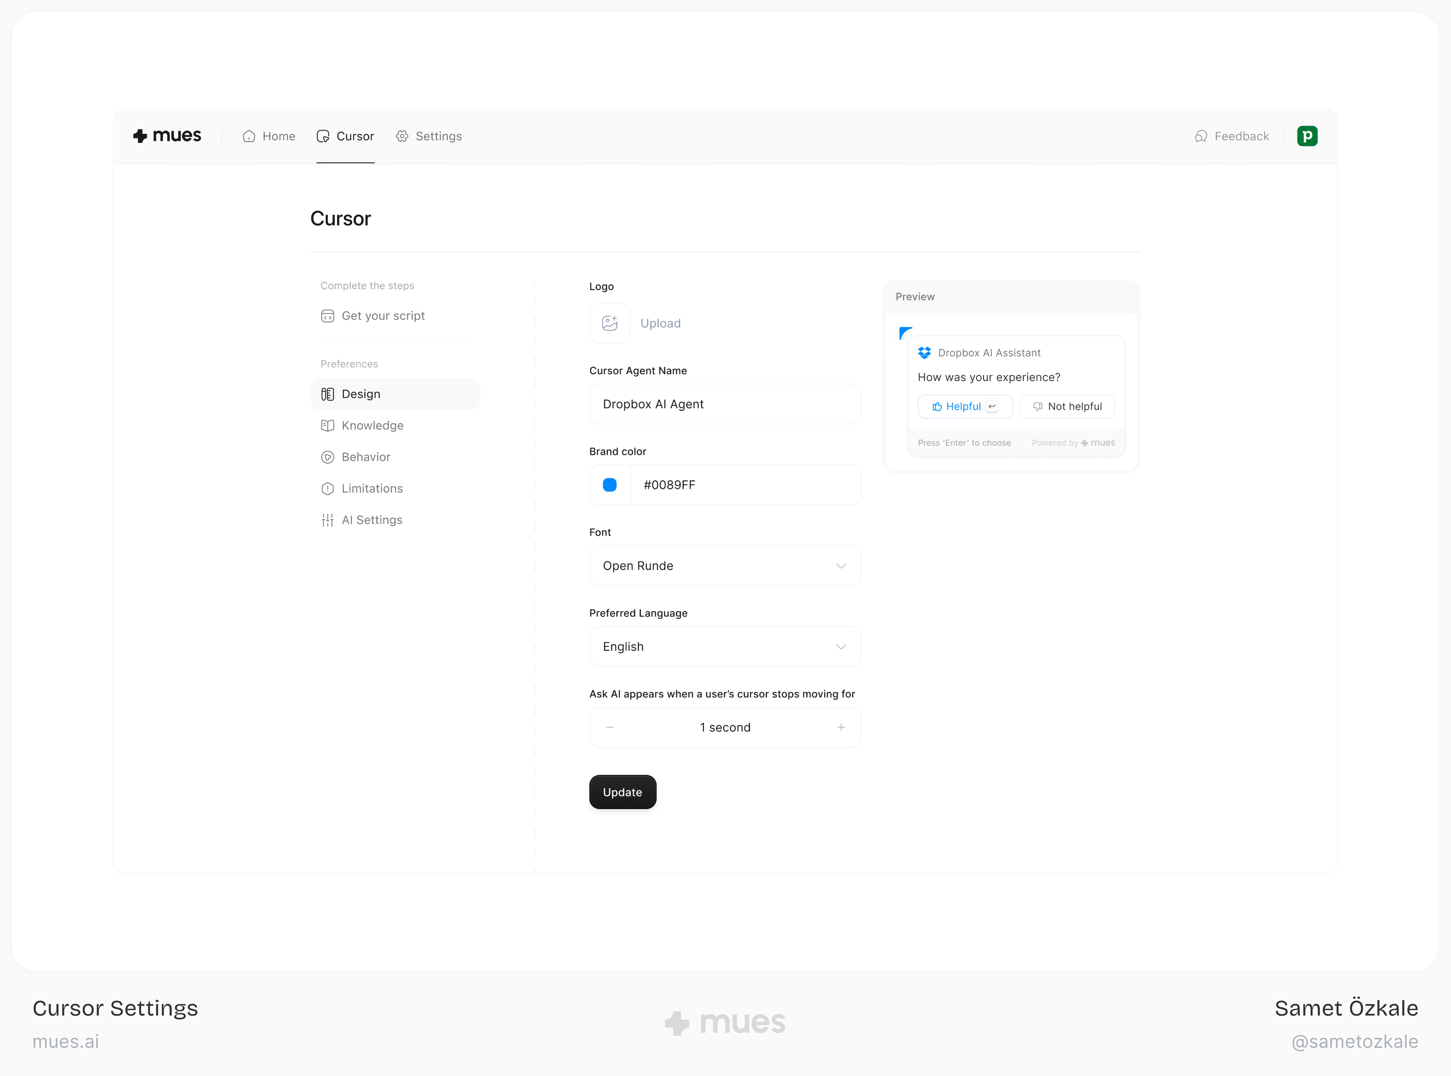Click the Cursor Agent Name field
1451x1076 pixels.
(x=725, y=404)
